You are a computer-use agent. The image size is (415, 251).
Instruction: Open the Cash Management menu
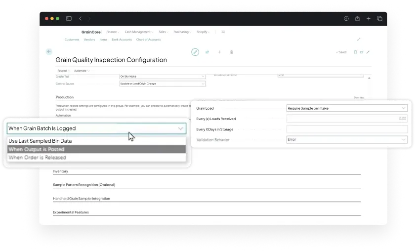[x=138, y=32]
